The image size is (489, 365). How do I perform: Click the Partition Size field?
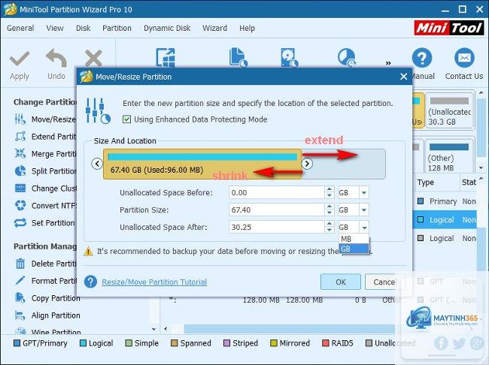277,210
